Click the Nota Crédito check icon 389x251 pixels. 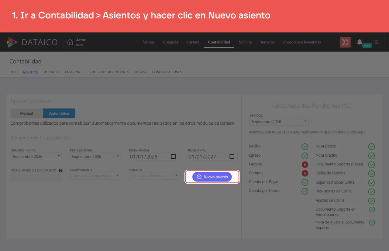[x=371, y=156]
